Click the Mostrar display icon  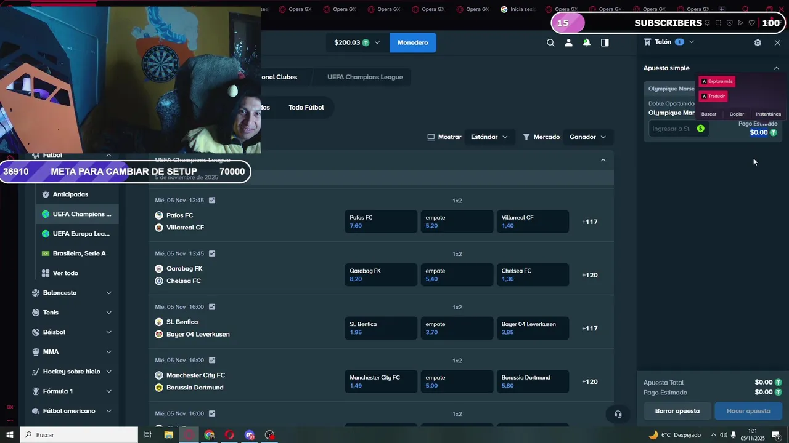[x=431, y=137]
